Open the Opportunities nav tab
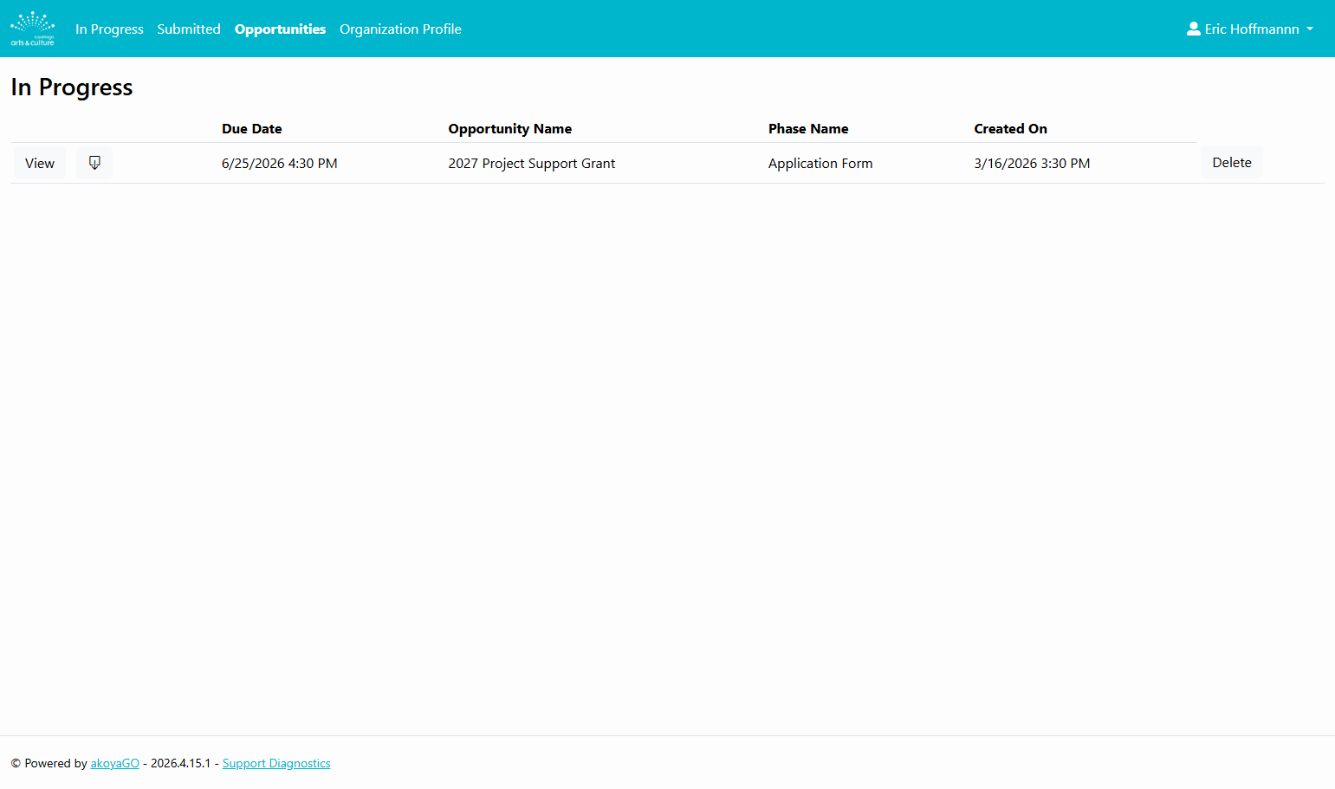The height and width of the screenshot is (789, 1335). (280, 29)
